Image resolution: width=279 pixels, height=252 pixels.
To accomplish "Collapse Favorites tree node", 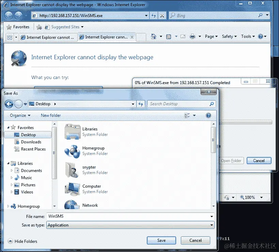I will [x=8, y=127].
